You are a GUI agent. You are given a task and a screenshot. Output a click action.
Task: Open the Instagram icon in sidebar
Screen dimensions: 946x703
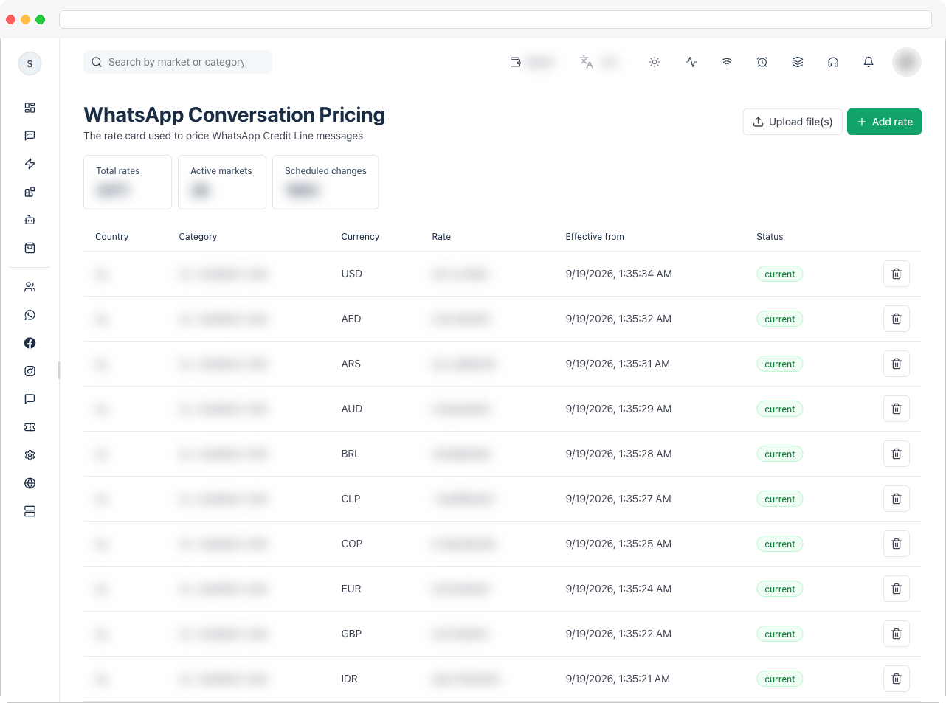(x=30, y=371)
